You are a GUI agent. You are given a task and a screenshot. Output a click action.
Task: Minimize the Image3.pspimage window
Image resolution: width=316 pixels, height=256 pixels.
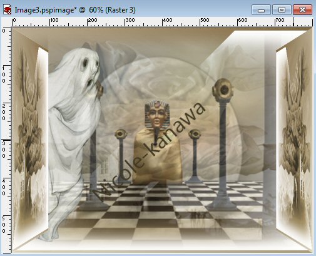tap(261, 10)
